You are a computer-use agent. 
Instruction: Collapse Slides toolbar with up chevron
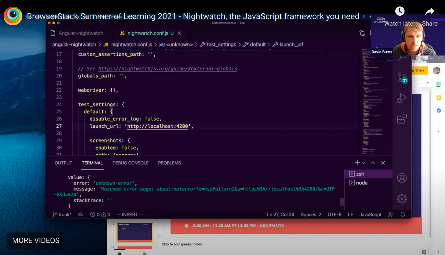428,83
